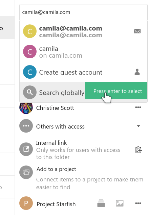Click the Add to a project label
The height and width of the screenshot is (215, 148).
(56, 169)
